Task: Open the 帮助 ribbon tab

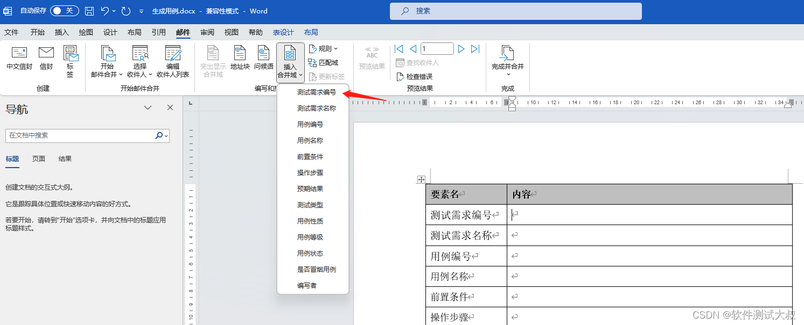Action: coord(256,32)
